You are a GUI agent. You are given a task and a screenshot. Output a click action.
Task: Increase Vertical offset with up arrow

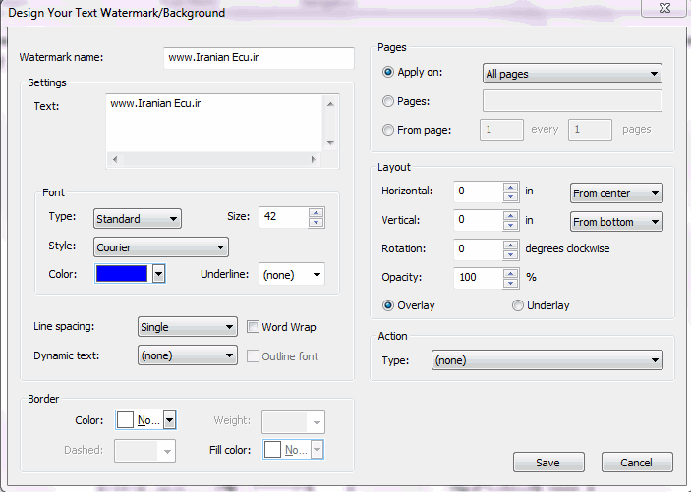[x=510, y=216]
